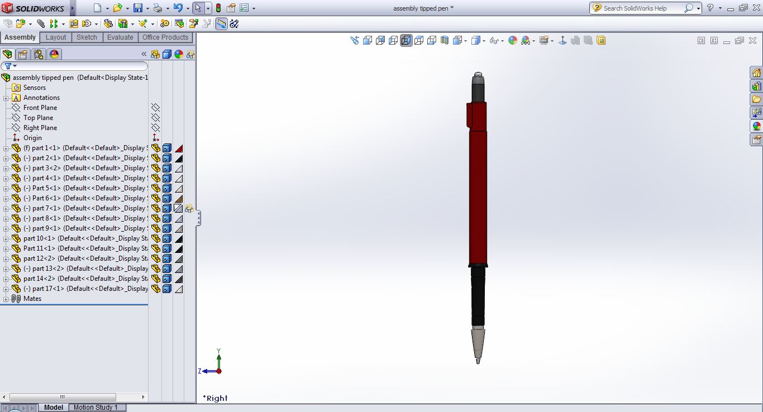Open the Motion Study 1 tab
The image size is (763, 412).
tap(96, 408)
